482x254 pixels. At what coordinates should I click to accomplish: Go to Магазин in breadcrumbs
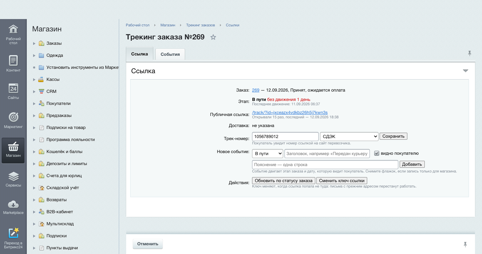(168, 25)
